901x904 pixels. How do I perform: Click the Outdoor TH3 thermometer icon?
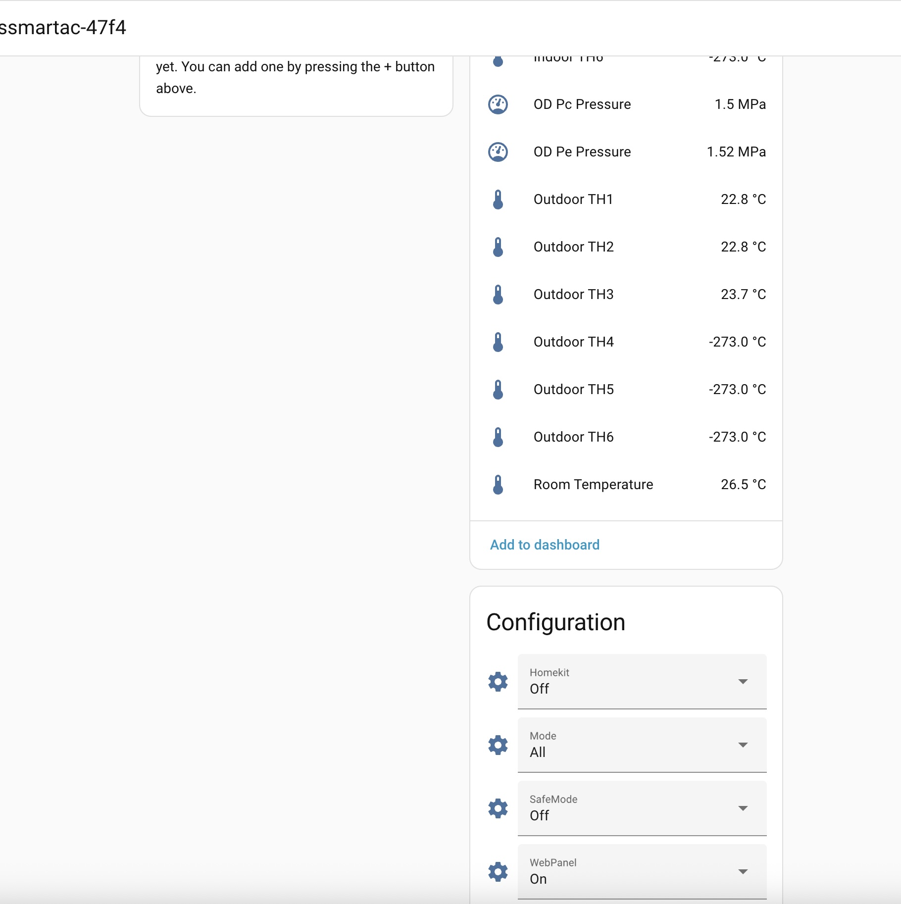click(498, 295)
